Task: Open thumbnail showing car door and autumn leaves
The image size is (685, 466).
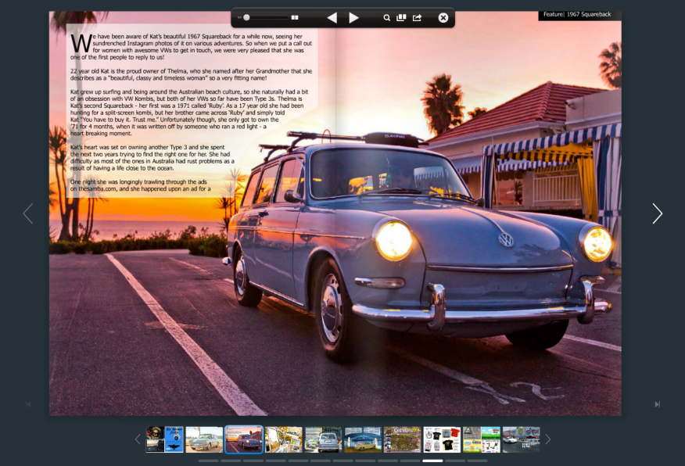Action: [x=284, y=439]
